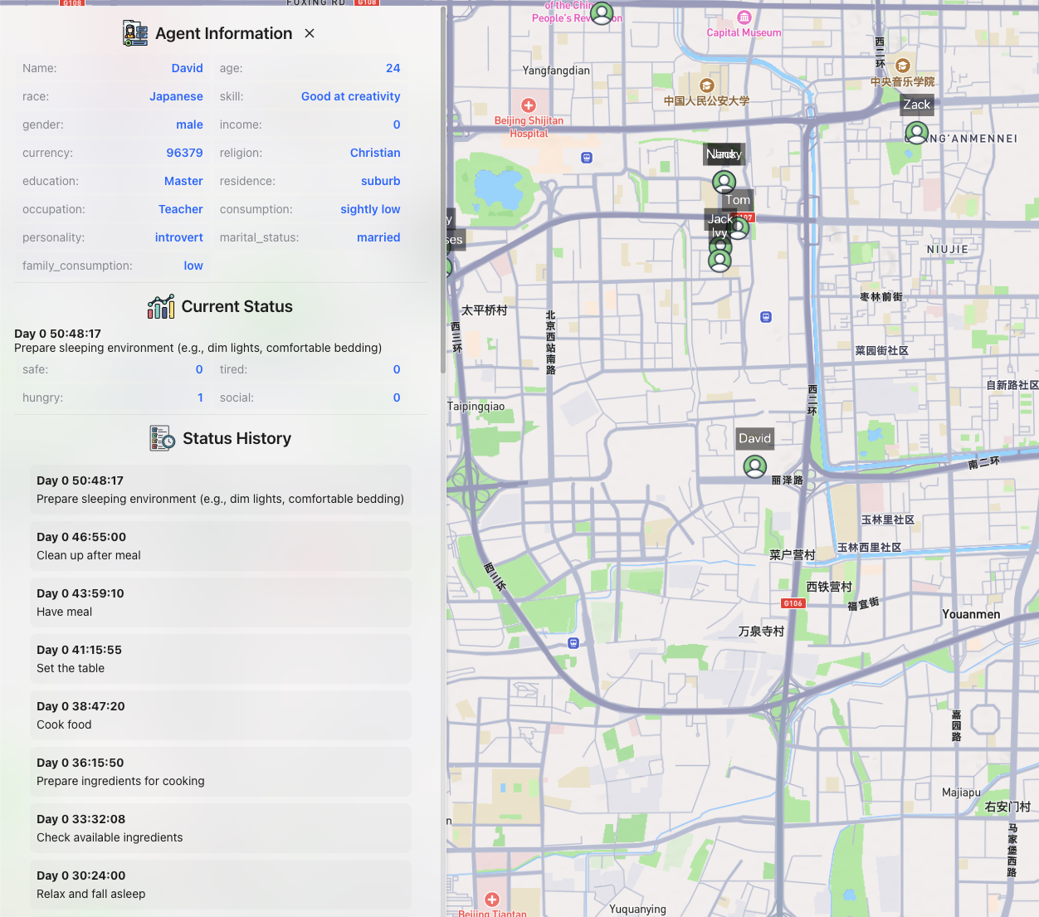
Task: Click the 中国人民公安大学 university icon
Action: pos(707,85)
